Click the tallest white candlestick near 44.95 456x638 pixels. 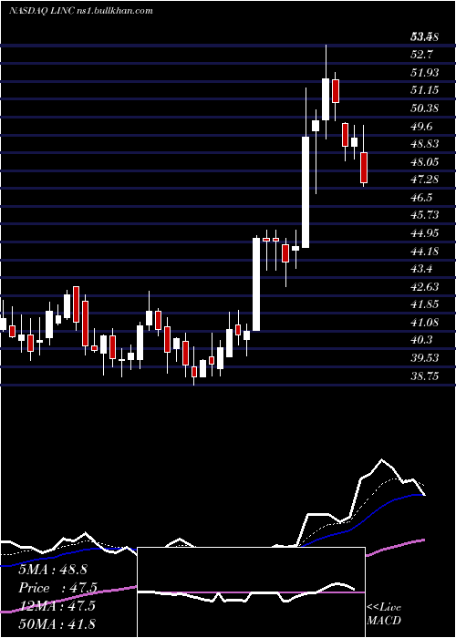coord(256,284)
